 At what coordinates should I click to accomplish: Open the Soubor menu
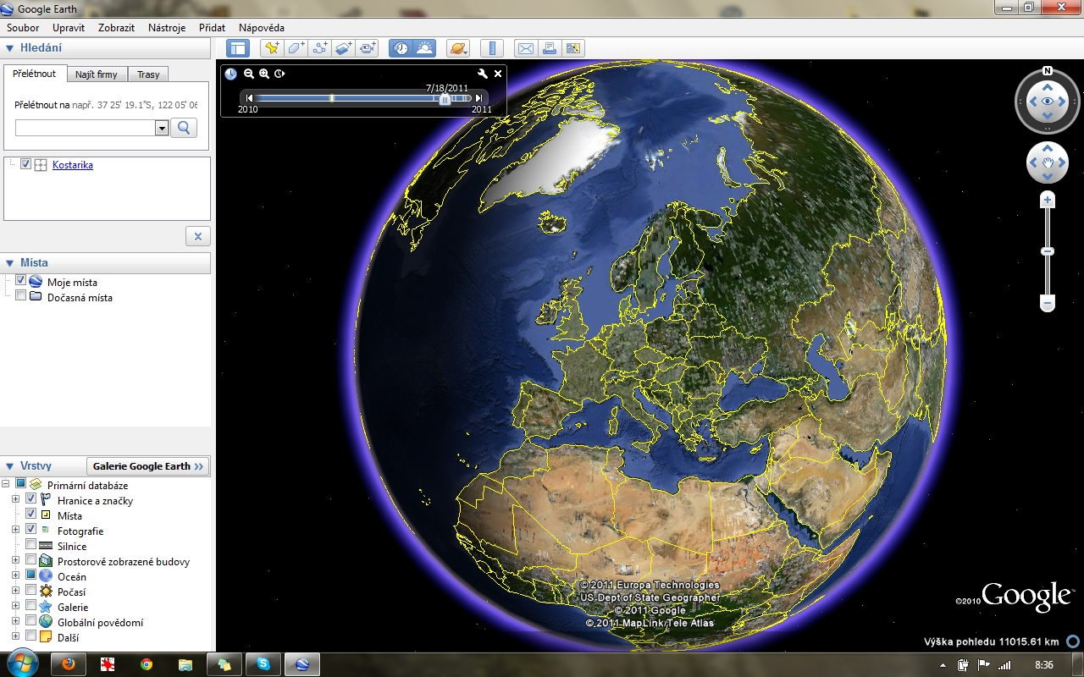pos(23,28)
